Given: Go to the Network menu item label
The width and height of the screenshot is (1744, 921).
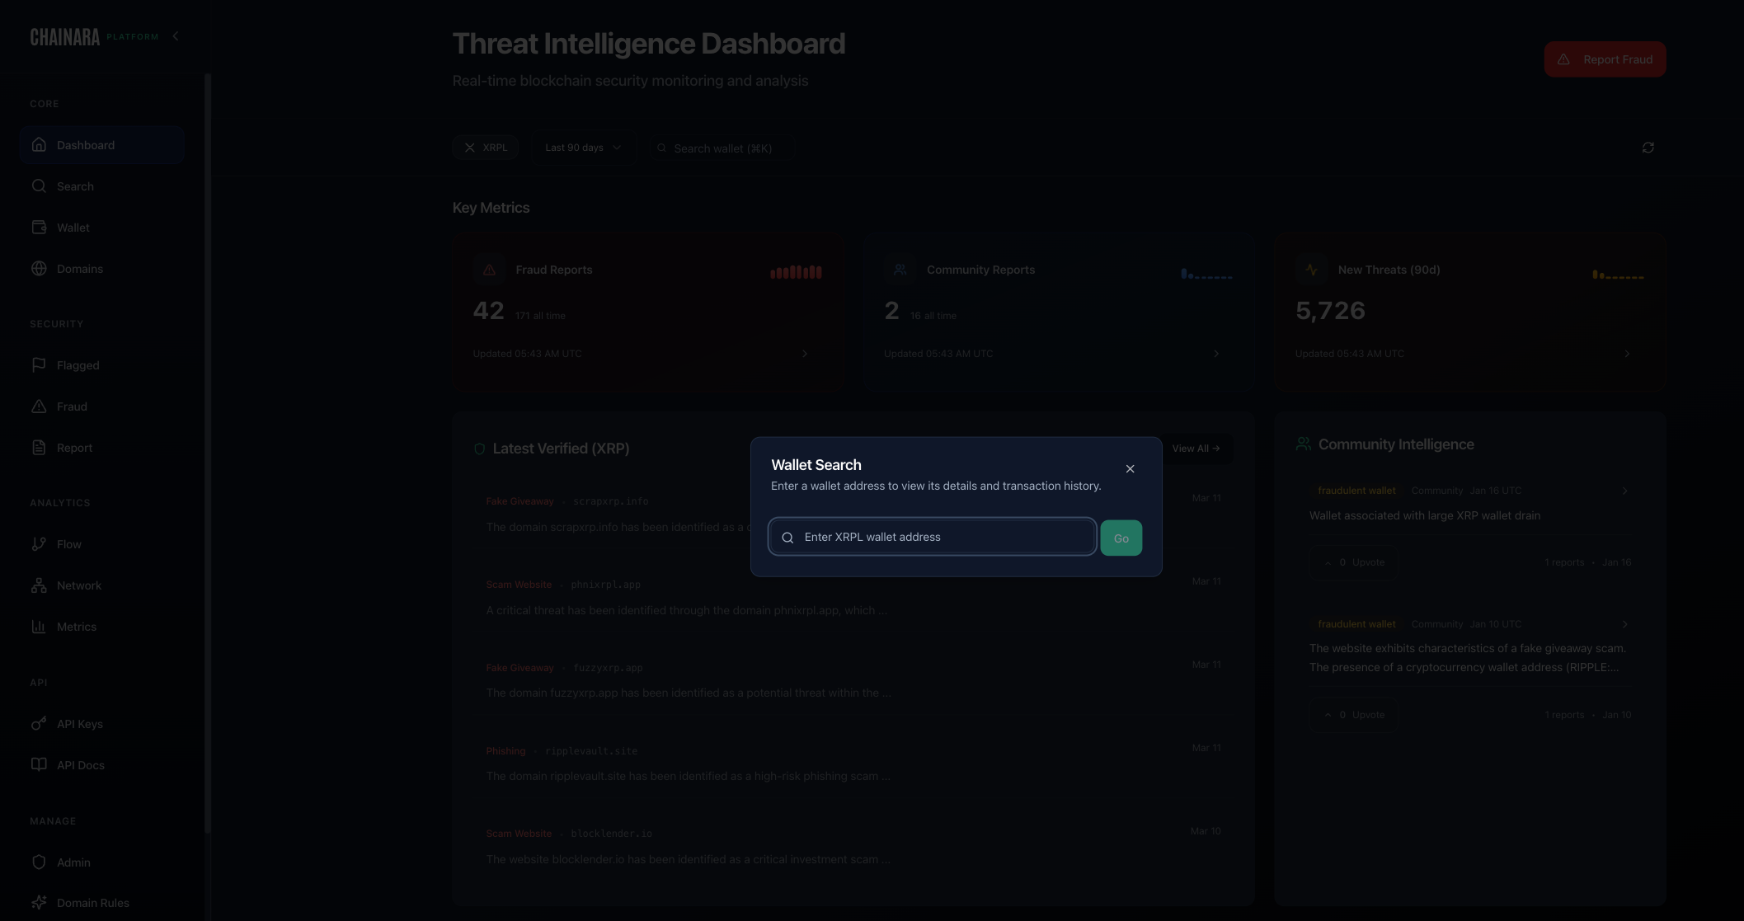Looking at the screenshot, I should [79, 585].
